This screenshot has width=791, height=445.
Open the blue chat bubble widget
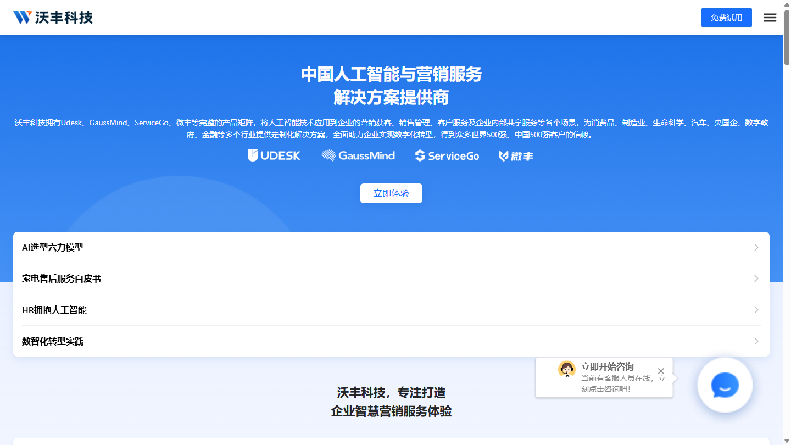(725, 385)
